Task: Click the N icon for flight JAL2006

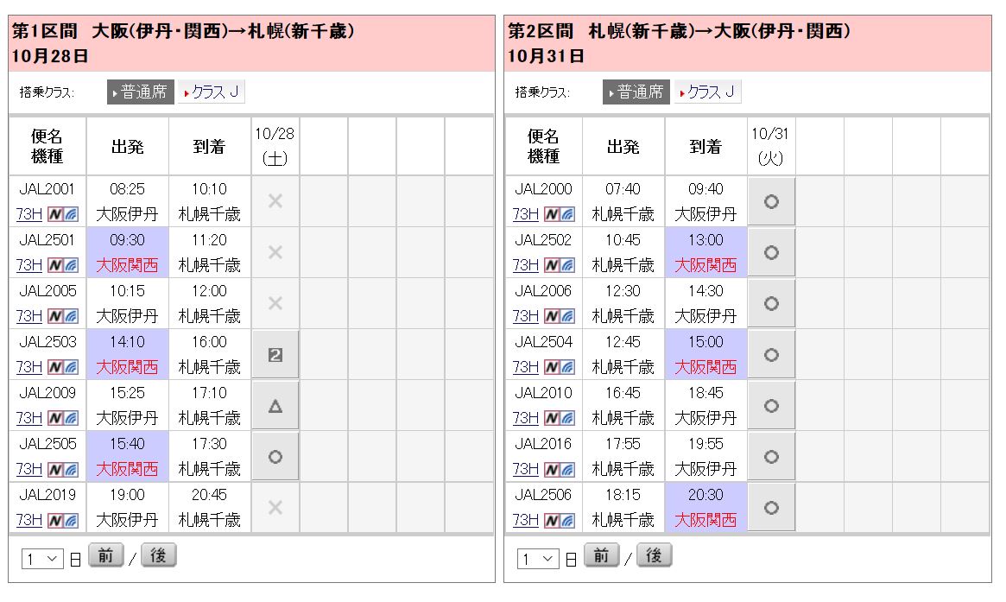Action: tap(552, 316)
